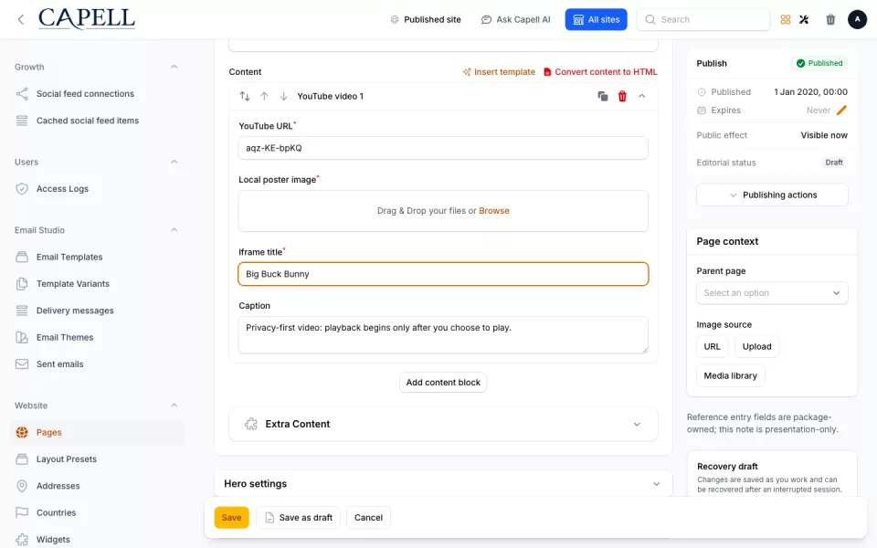The width and height of the screenshot is (877, 548).
Task: Open Email Templates in sidebar
Action: [x=69, y=257]
